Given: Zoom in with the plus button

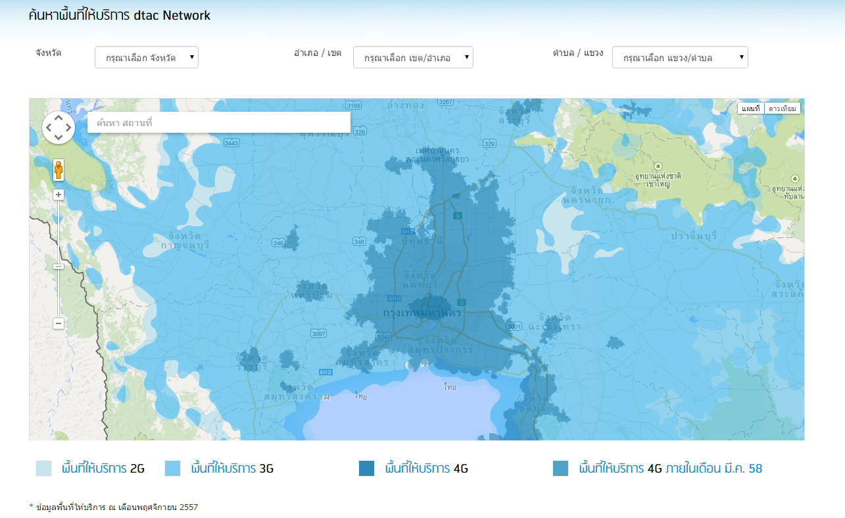Looking at the screenshot, I should click(59, 195).
